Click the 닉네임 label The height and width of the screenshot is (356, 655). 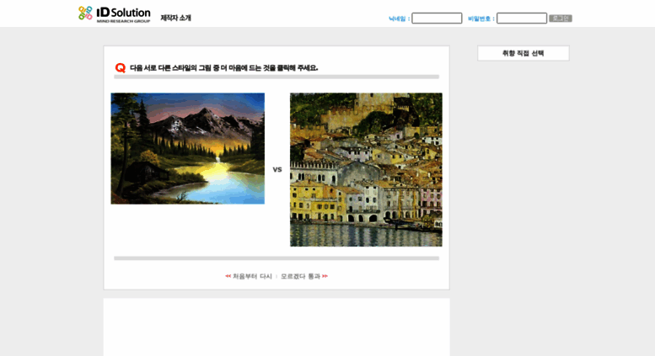click(x=399, y=19)
